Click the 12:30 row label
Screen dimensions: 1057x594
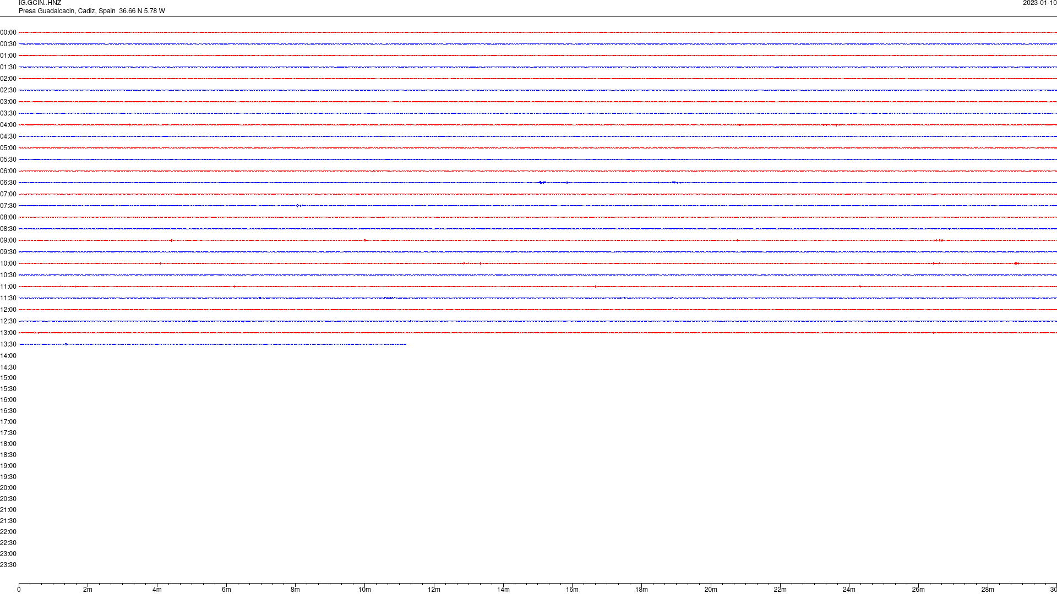coord(8,321)
